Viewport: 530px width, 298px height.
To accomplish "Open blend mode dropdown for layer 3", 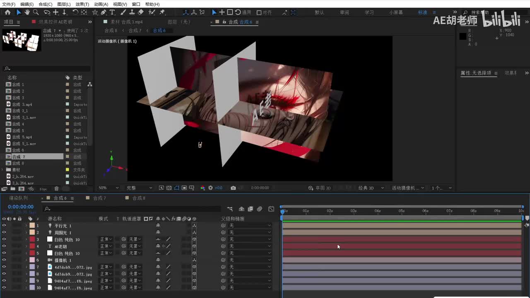I will click(106, 239).
